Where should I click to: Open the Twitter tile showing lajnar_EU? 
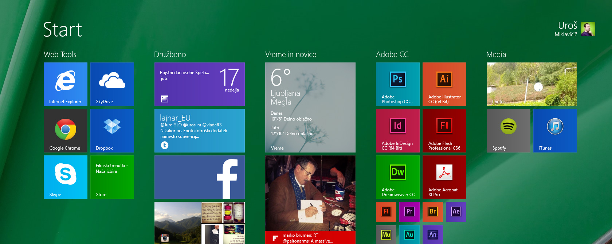coord(200,131)
